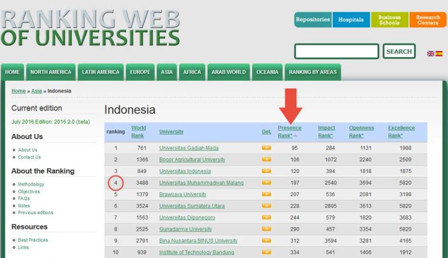Click the SEARCH button
Image resolution: width=448 pixels, height=258 pixels.
tap(399, 51)
